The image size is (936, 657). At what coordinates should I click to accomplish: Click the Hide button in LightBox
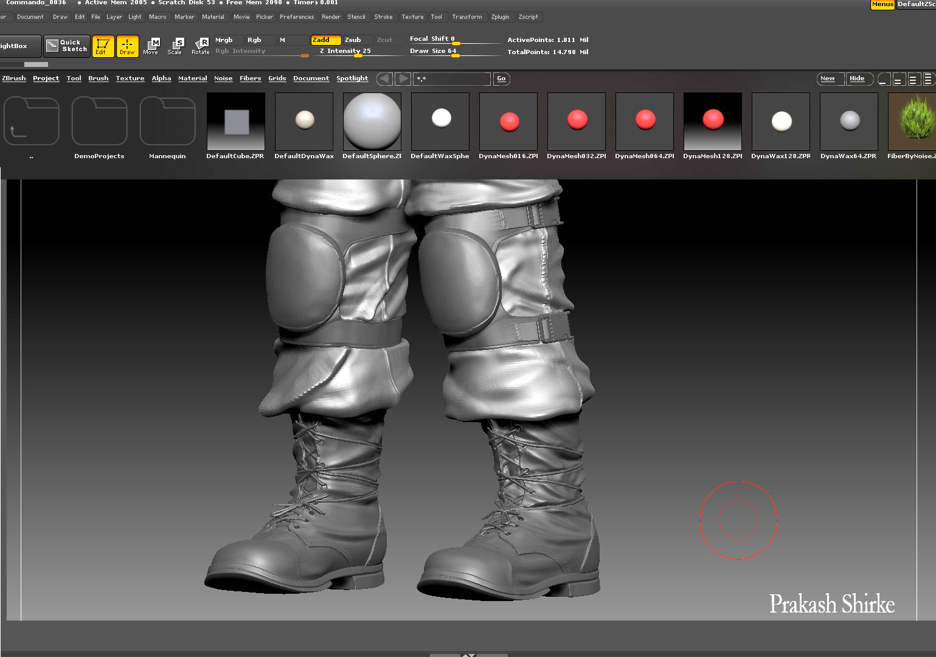click(857, 78)
